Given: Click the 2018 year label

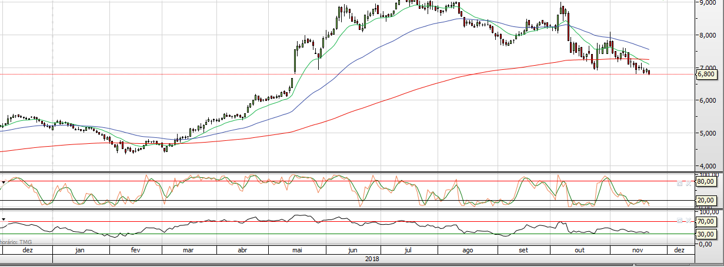Looking at the screenshot, I should (x=372, y=259).
